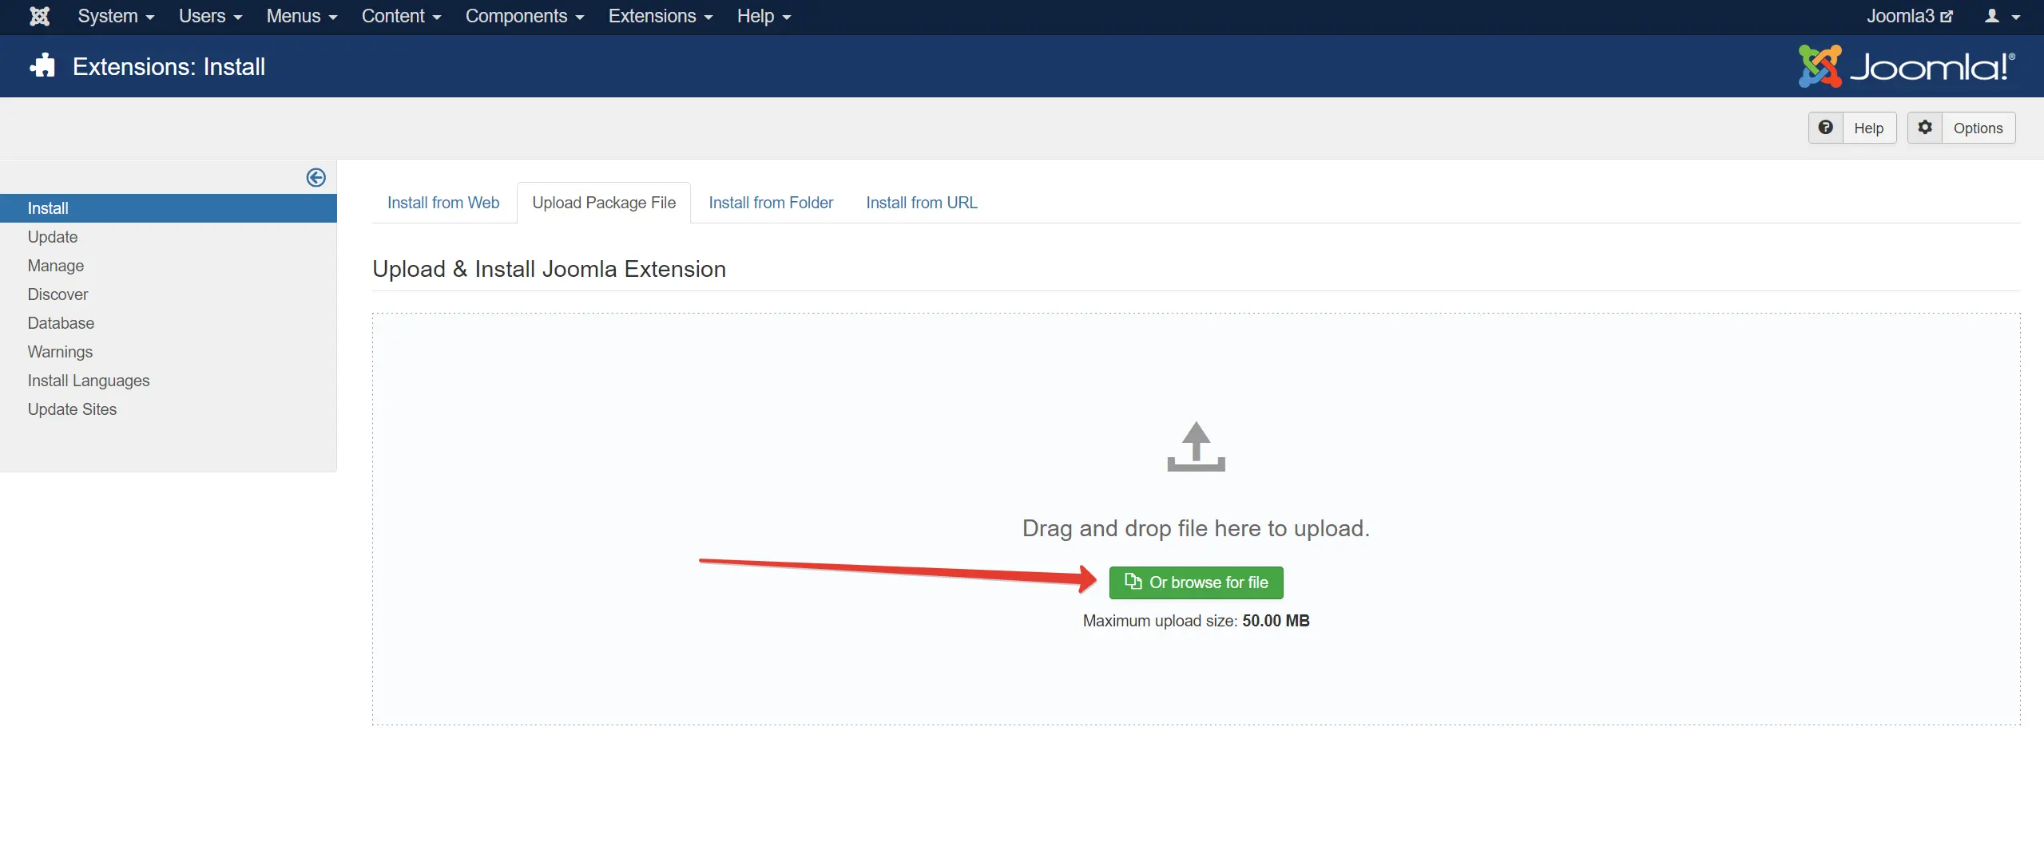Click the upload arrow icon in drop zone

(x=1195, y=447)
